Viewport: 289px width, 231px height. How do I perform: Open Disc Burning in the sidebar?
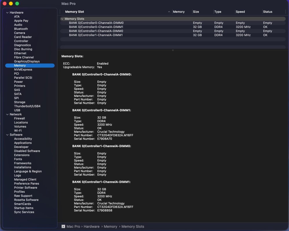(x=23, y=49)
